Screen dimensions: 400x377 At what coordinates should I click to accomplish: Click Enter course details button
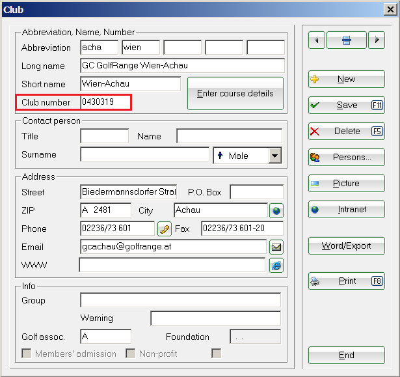pos(235,94)
